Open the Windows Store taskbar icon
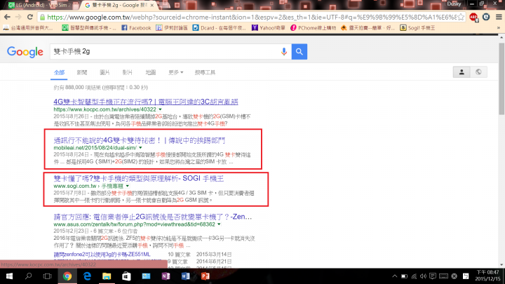This screenshot has height=284, width=505. coord(126,276)
